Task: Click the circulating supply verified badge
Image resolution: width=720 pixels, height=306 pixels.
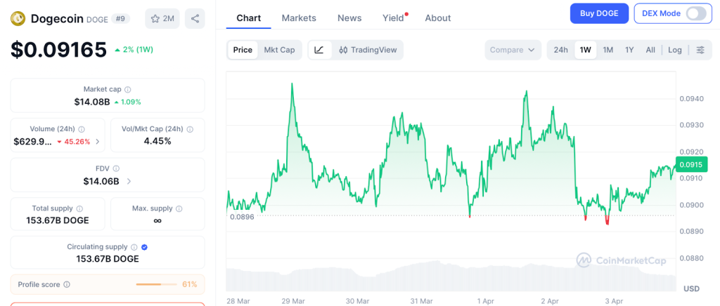Action: [144, 247]
